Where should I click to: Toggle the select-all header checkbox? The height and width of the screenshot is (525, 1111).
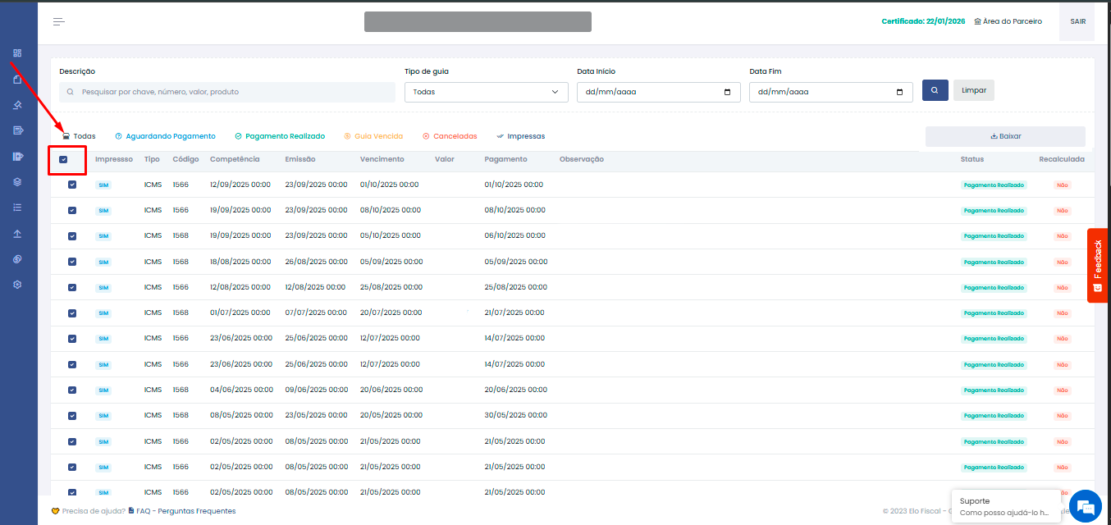click(x=63, y=160)
